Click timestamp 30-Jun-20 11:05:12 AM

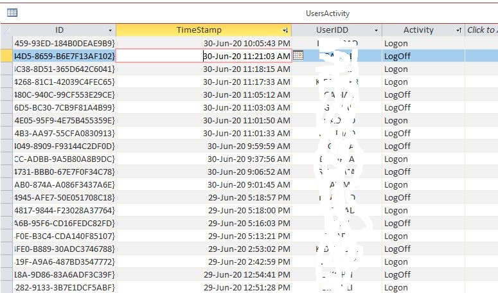pyautogui.click(x=247, y=95)
